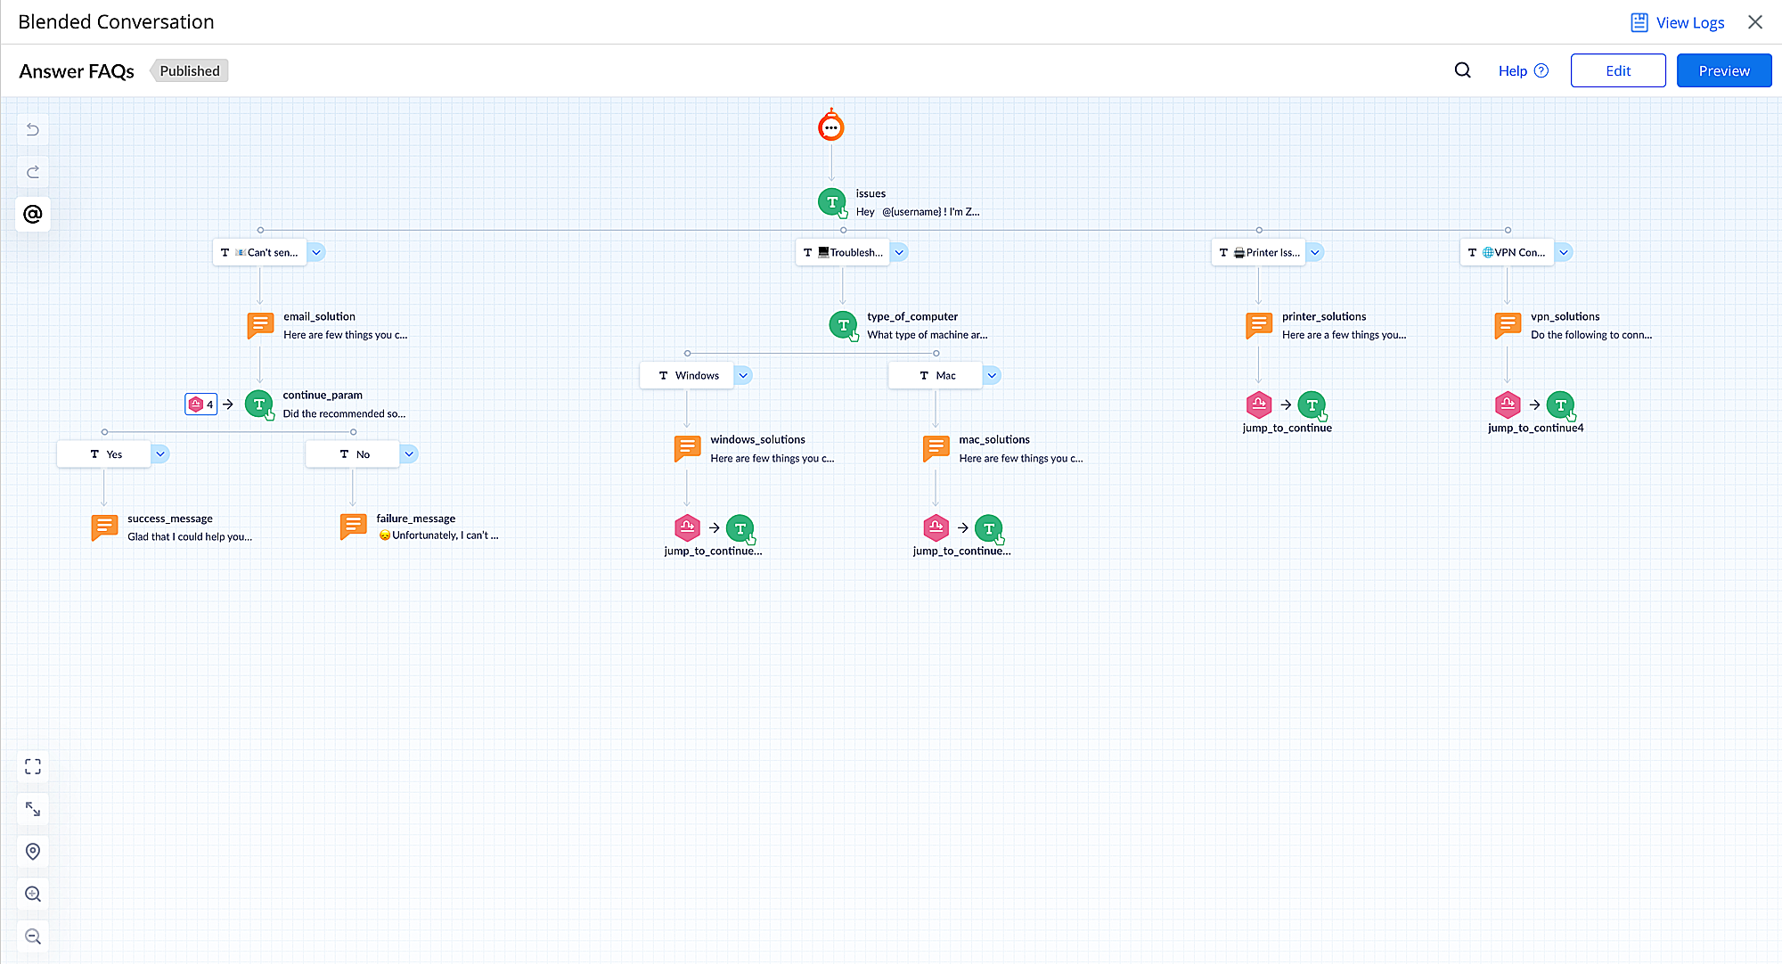1782x964 pixels.
Task: Expand the Yes option chevron
Action: click(x=160, y=454)
